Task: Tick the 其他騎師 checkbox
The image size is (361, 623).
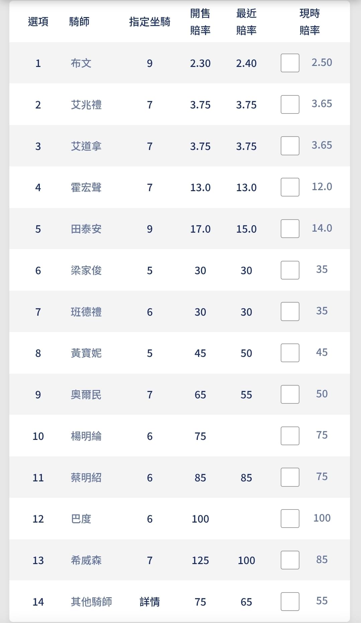Action: click(x=290, y=602)
